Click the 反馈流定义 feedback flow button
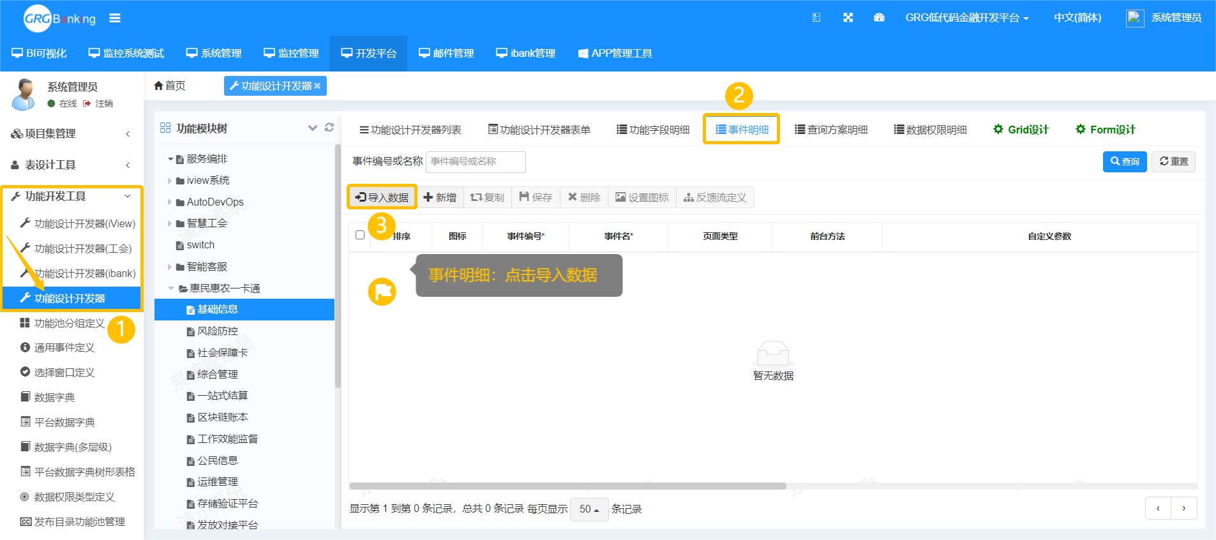1216x540 pixels. tap(715, 197)
